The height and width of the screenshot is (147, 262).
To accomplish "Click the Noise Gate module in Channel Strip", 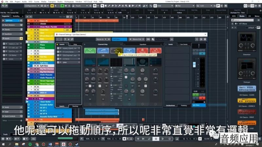I will coord(90,51).
